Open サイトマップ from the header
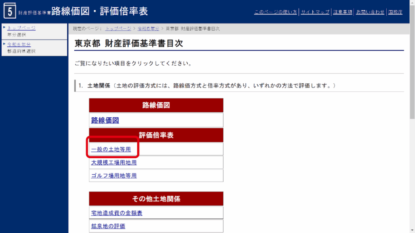 315,12
